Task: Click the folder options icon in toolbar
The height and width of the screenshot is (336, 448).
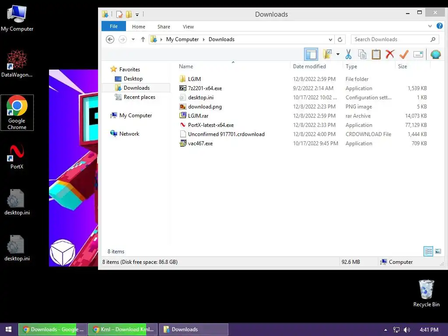Action: point(327,54)
